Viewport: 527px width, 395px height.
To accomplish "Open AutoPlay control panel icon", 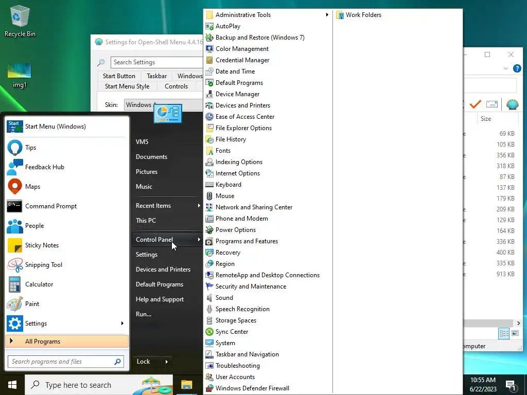I will [x=209, y=26].
